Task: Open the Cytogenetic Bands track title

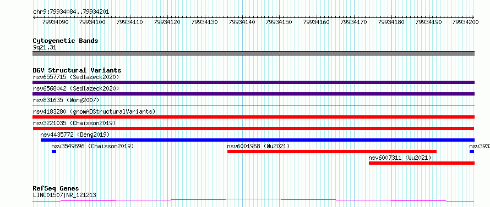Action: (66, 41)
